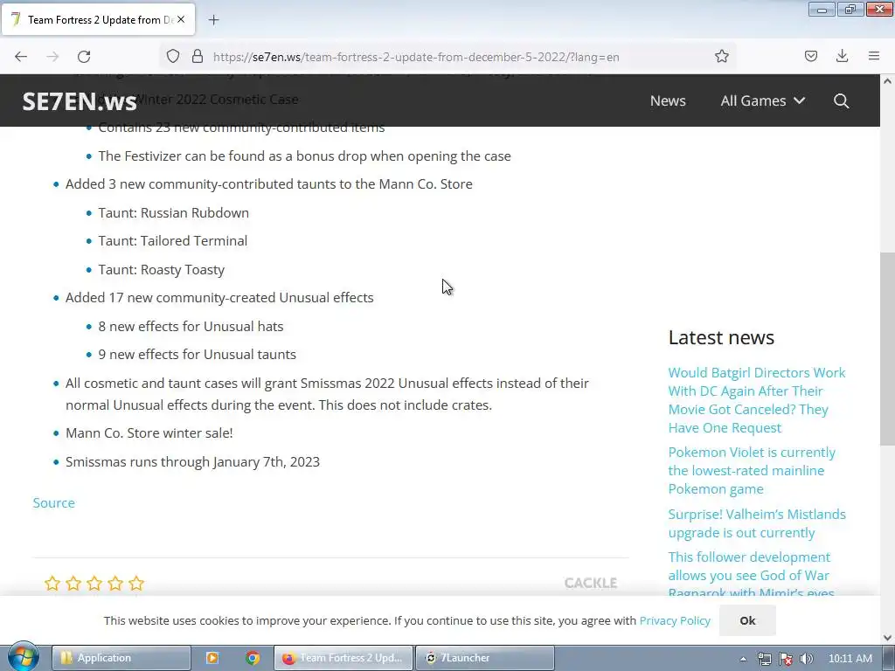The image size is (895, 671).
Task: Go back with the browser back arrow
Action: [x=21, y=57]
